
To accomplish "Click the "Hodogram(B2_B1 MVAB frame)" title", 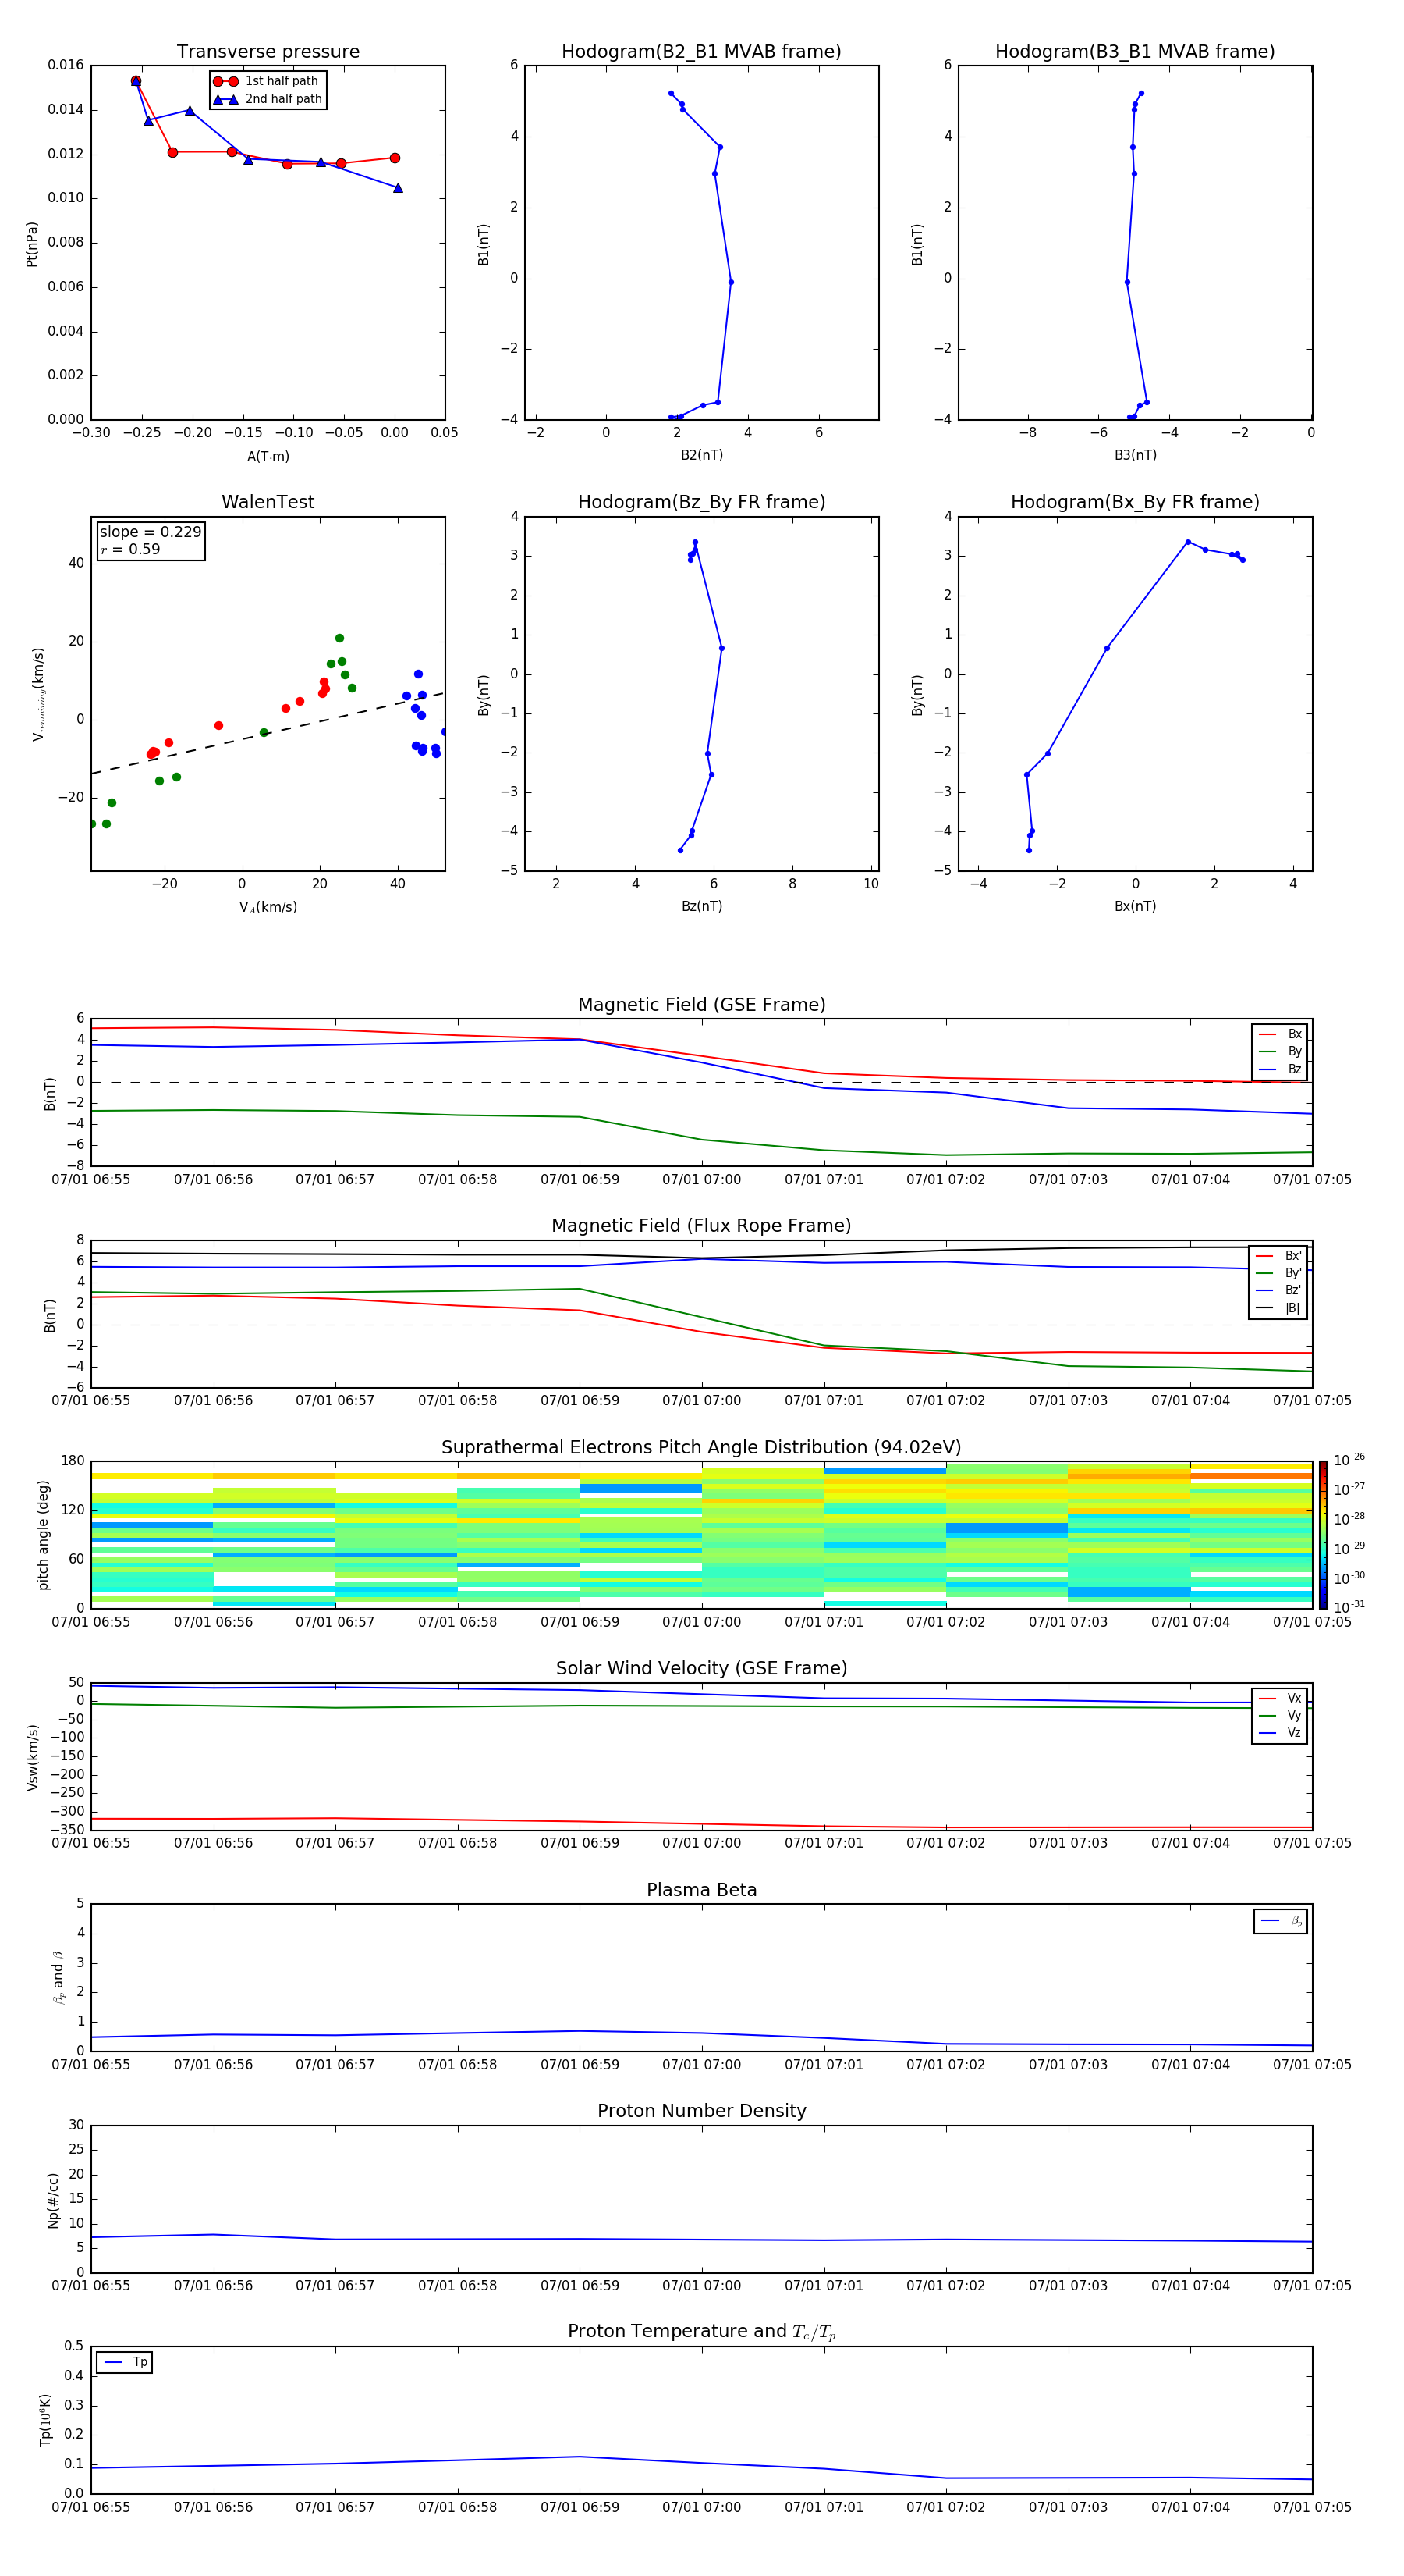I will tap(701, 52).
